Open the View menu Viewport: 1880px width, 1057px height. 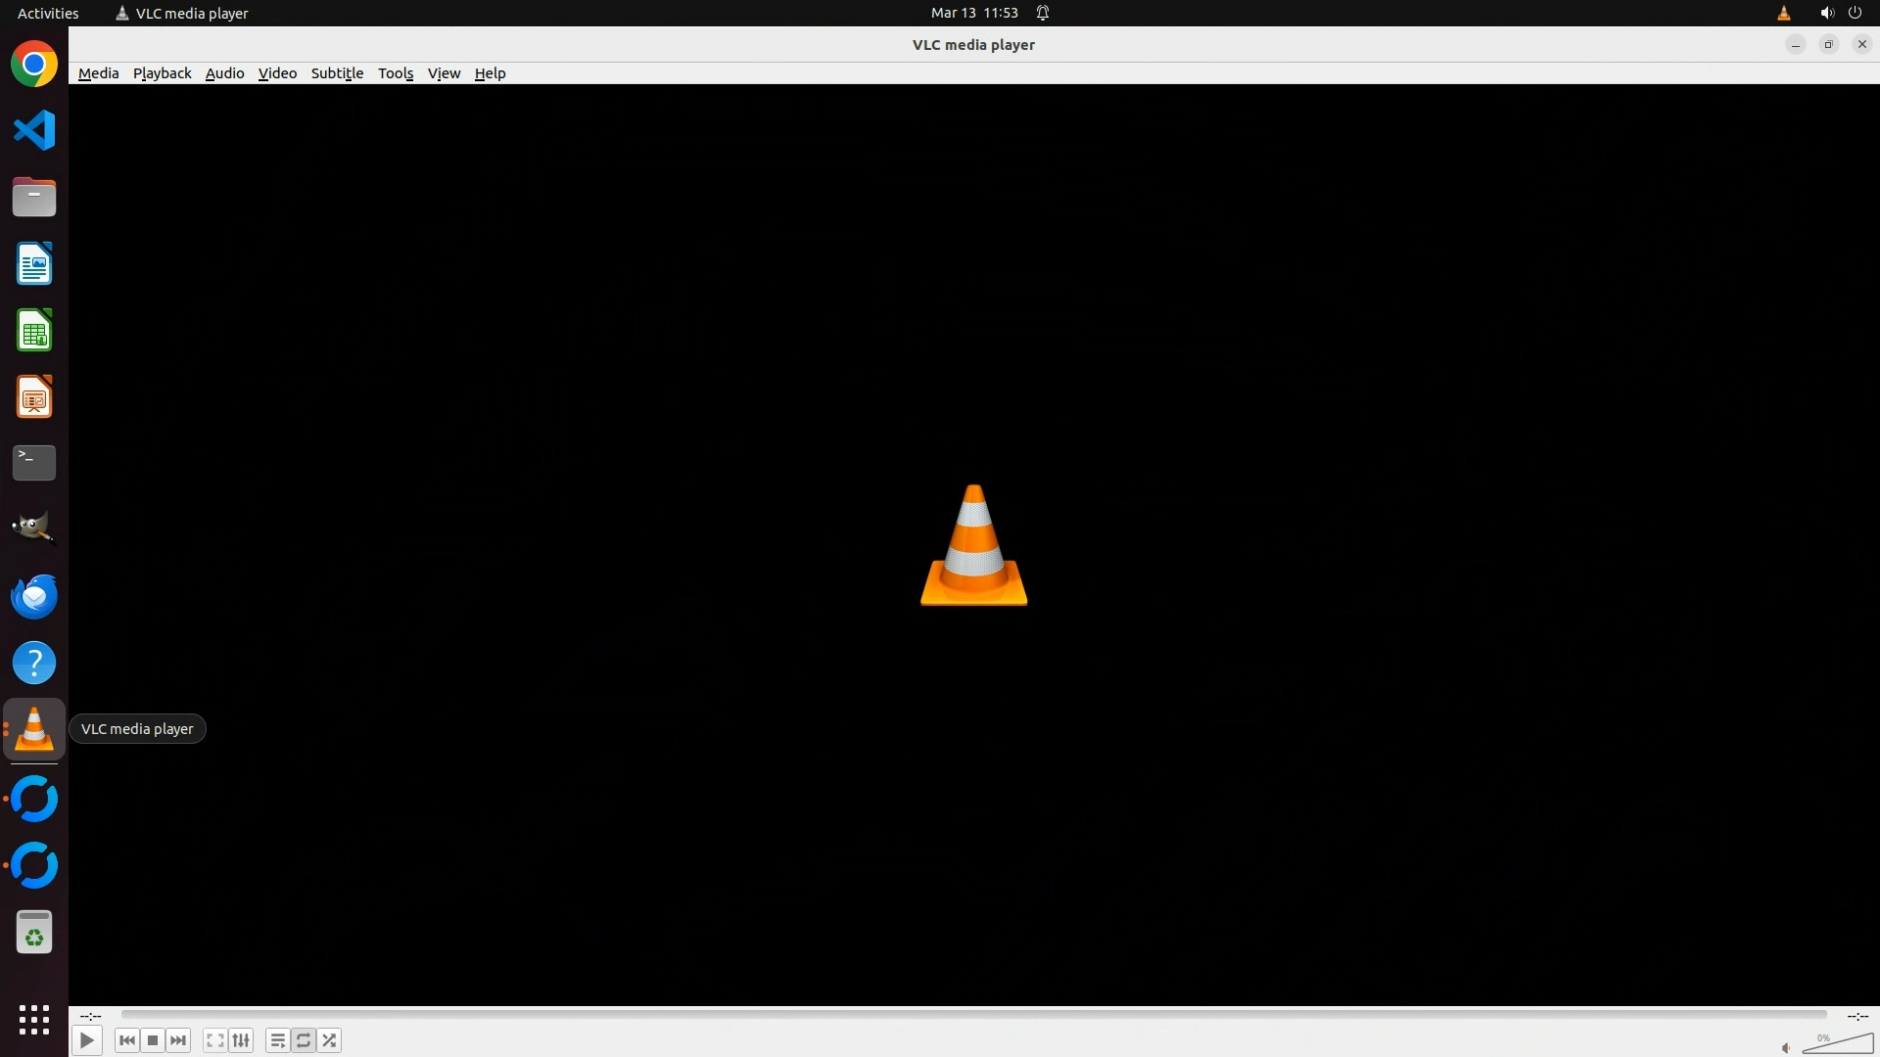(x=444, y=73)
